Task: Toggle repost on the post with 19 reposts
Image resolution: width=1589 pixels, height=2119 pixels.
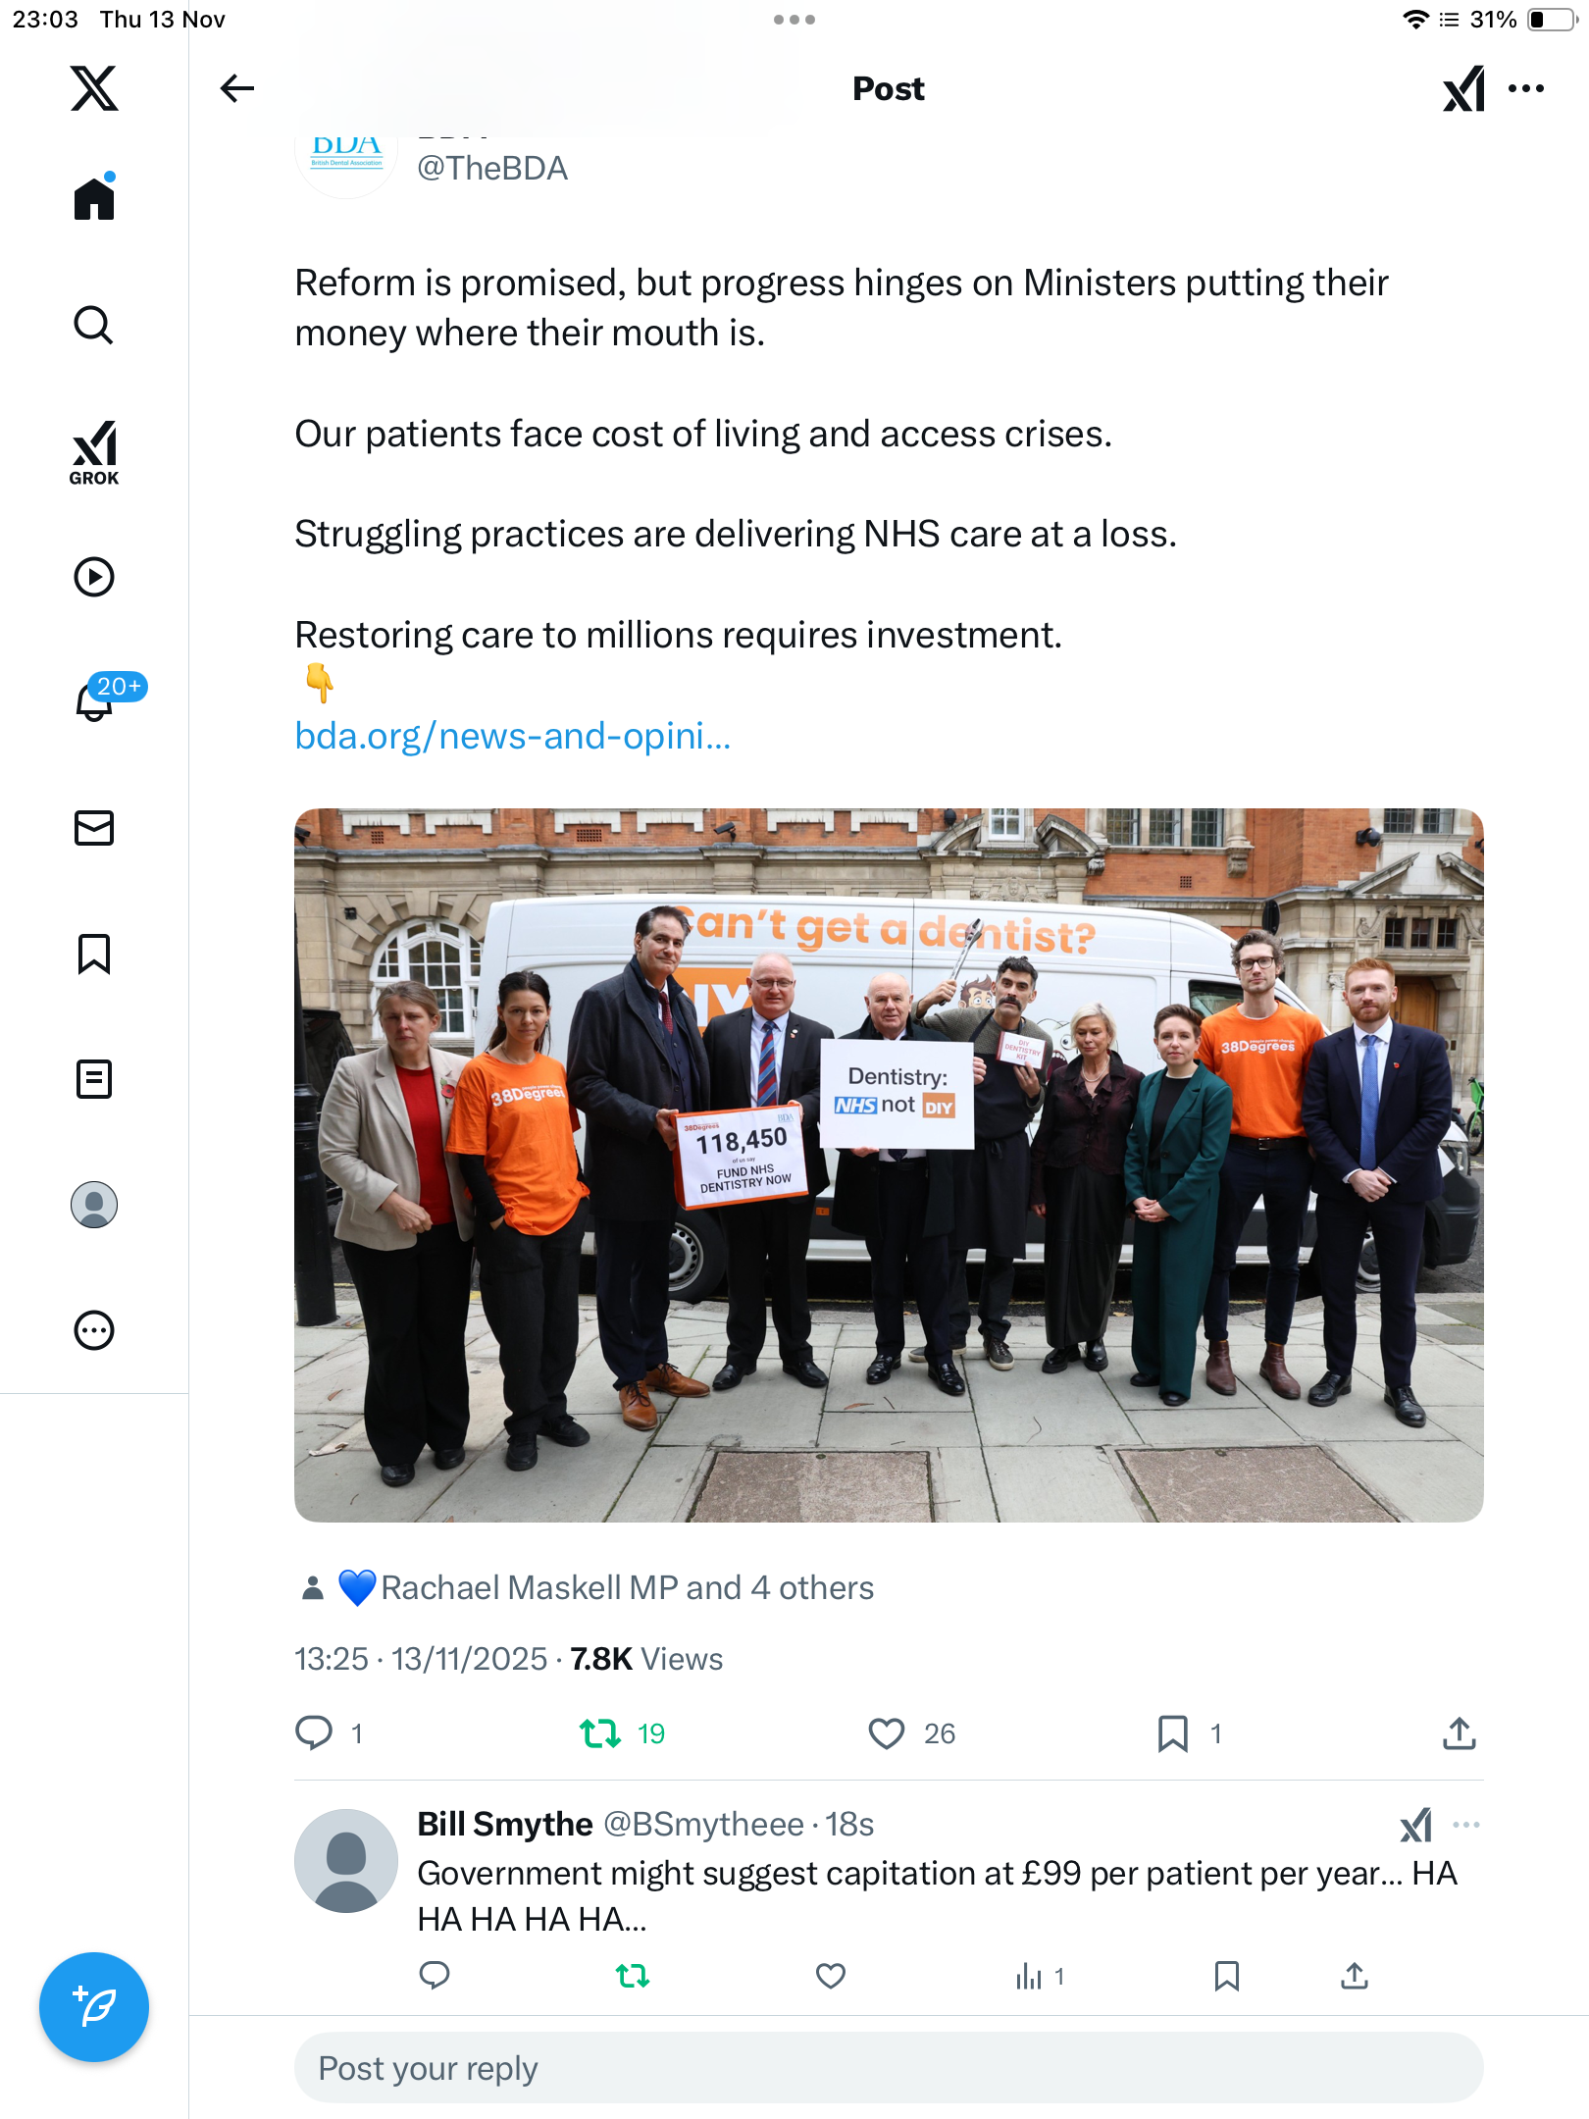Action: (600, 1733)
